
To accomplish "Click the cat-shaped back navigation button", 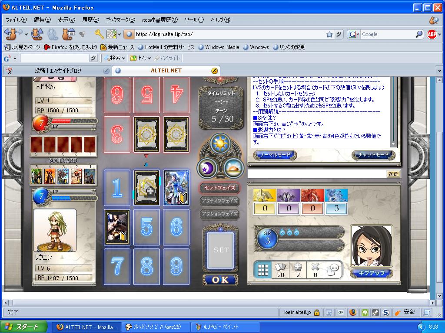I will [11, 34].
